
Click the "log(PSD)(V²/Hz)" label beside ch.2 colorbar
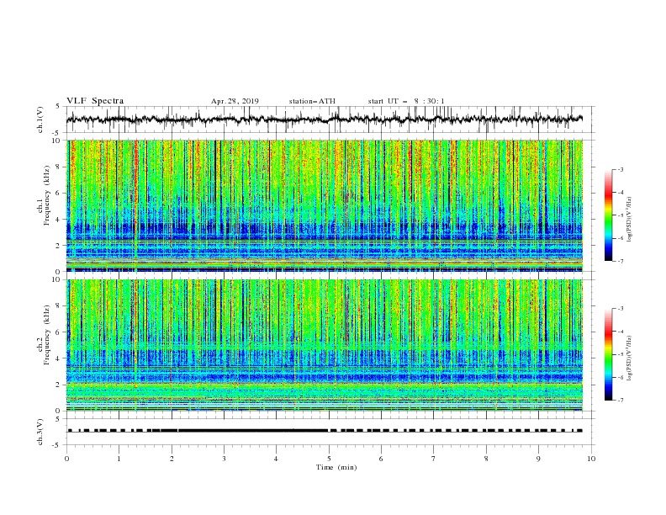(x=629, y=358)
